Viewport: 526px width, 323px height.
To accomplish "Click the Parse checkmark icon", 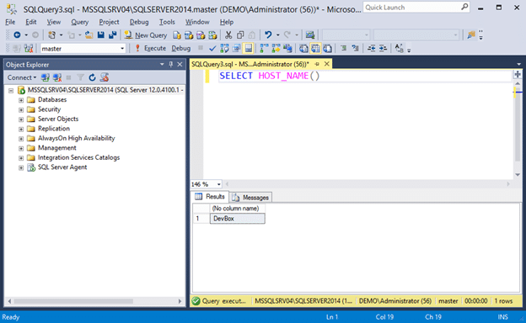I will [212, 49].
